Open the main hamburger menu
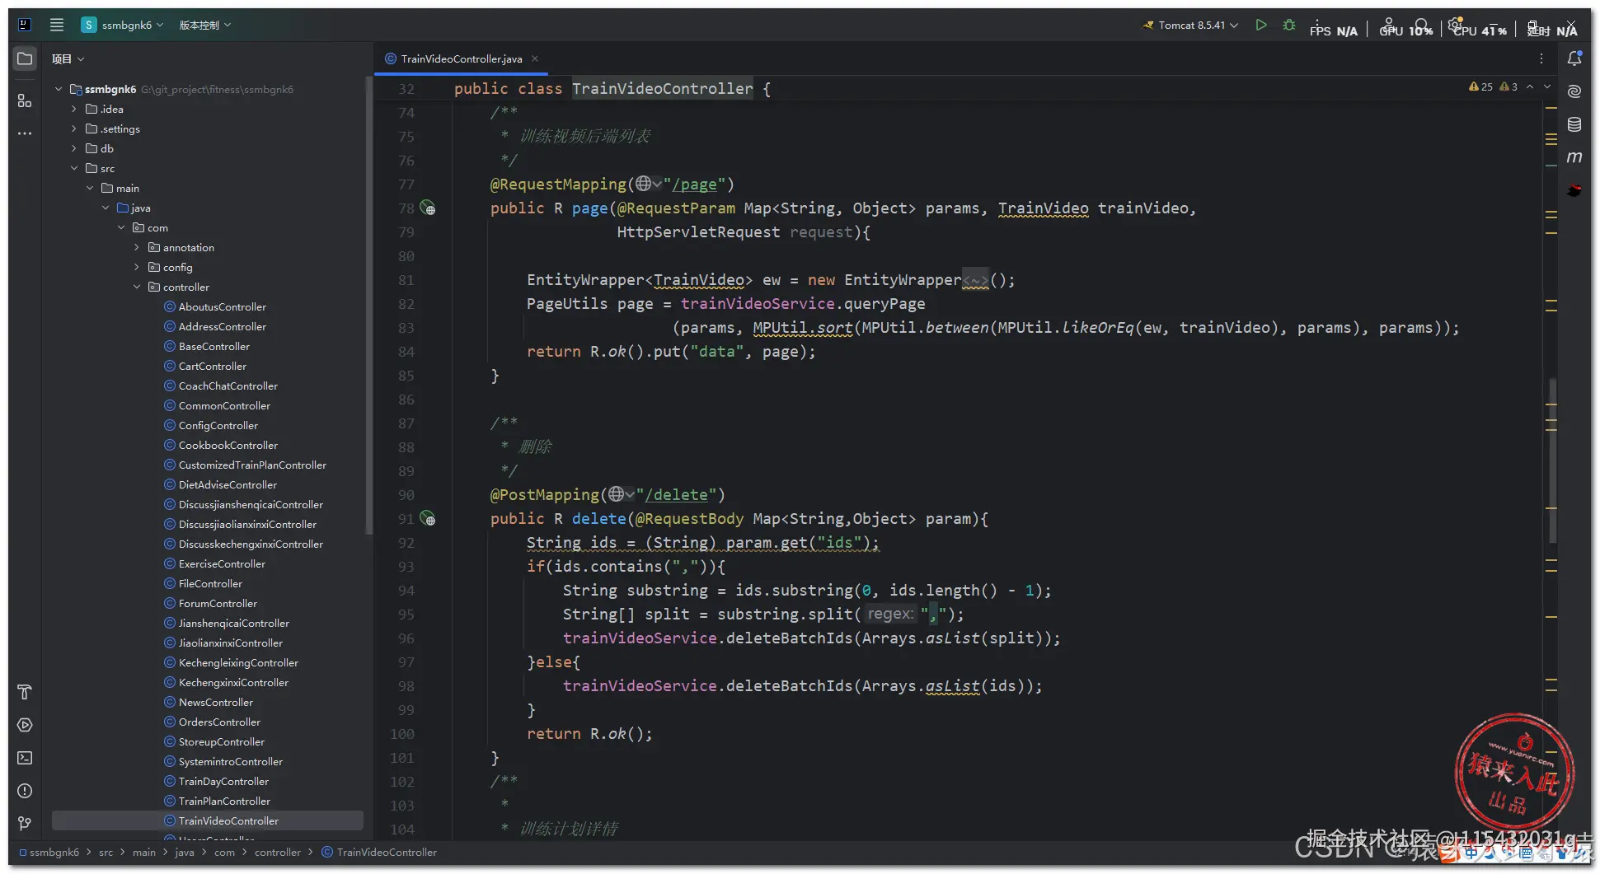 (x=57, y=25)
